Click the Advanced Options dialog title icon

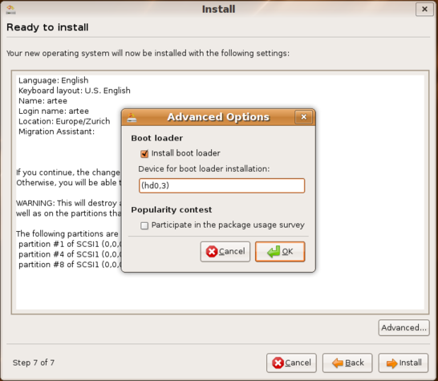click(x=132, y=118)
